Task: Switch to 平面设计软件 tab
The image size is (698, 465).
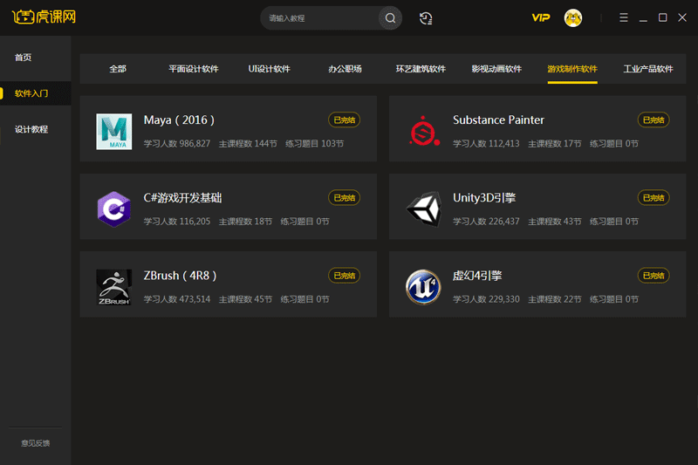Action: (194, 69)
